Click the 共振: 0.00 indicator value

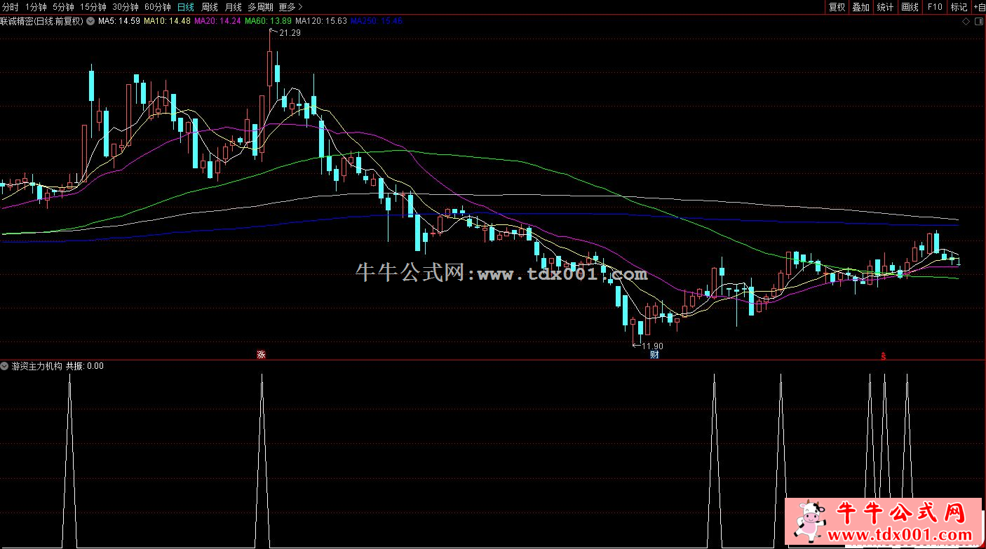point(85,366)
